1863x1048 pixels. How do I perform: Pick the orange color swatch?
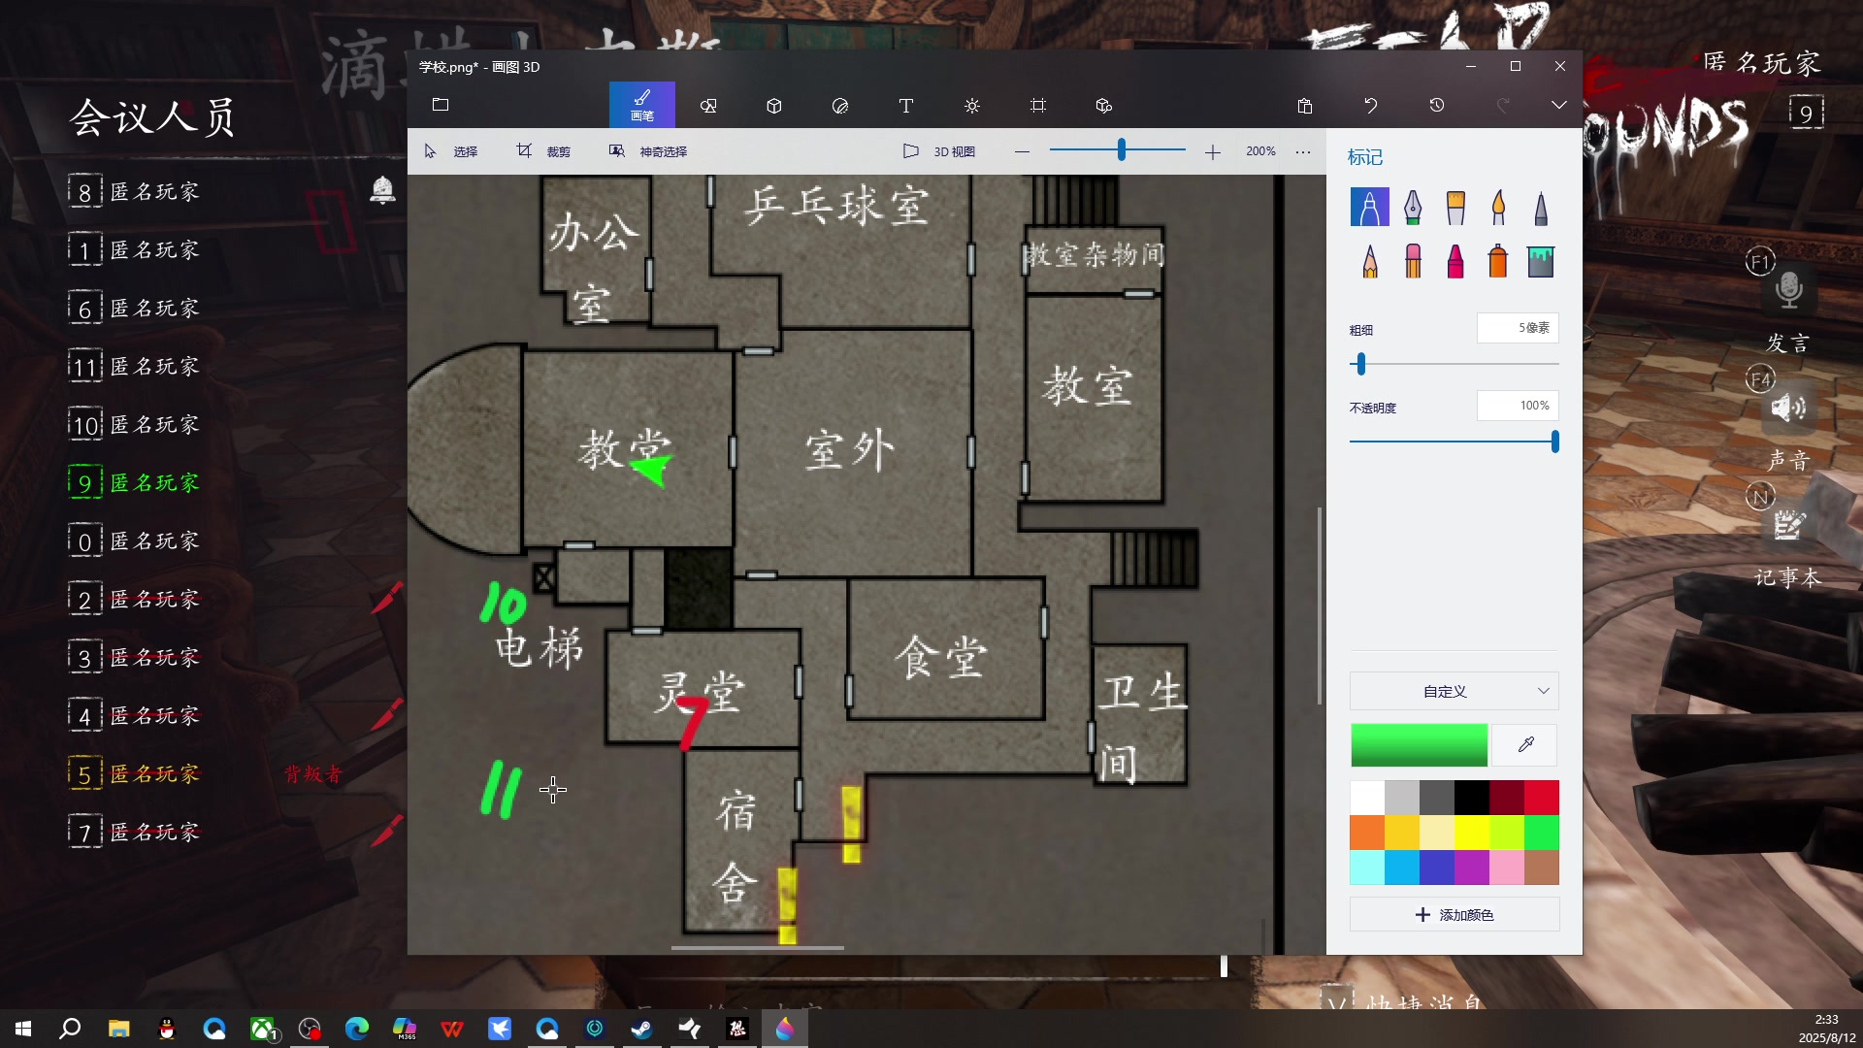(x=1367, y=833)
